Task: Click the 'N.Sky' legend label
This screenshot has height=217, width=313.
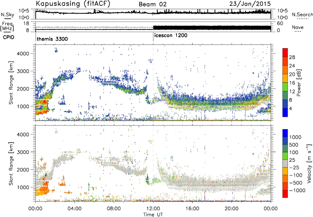Action: (7, 15)
